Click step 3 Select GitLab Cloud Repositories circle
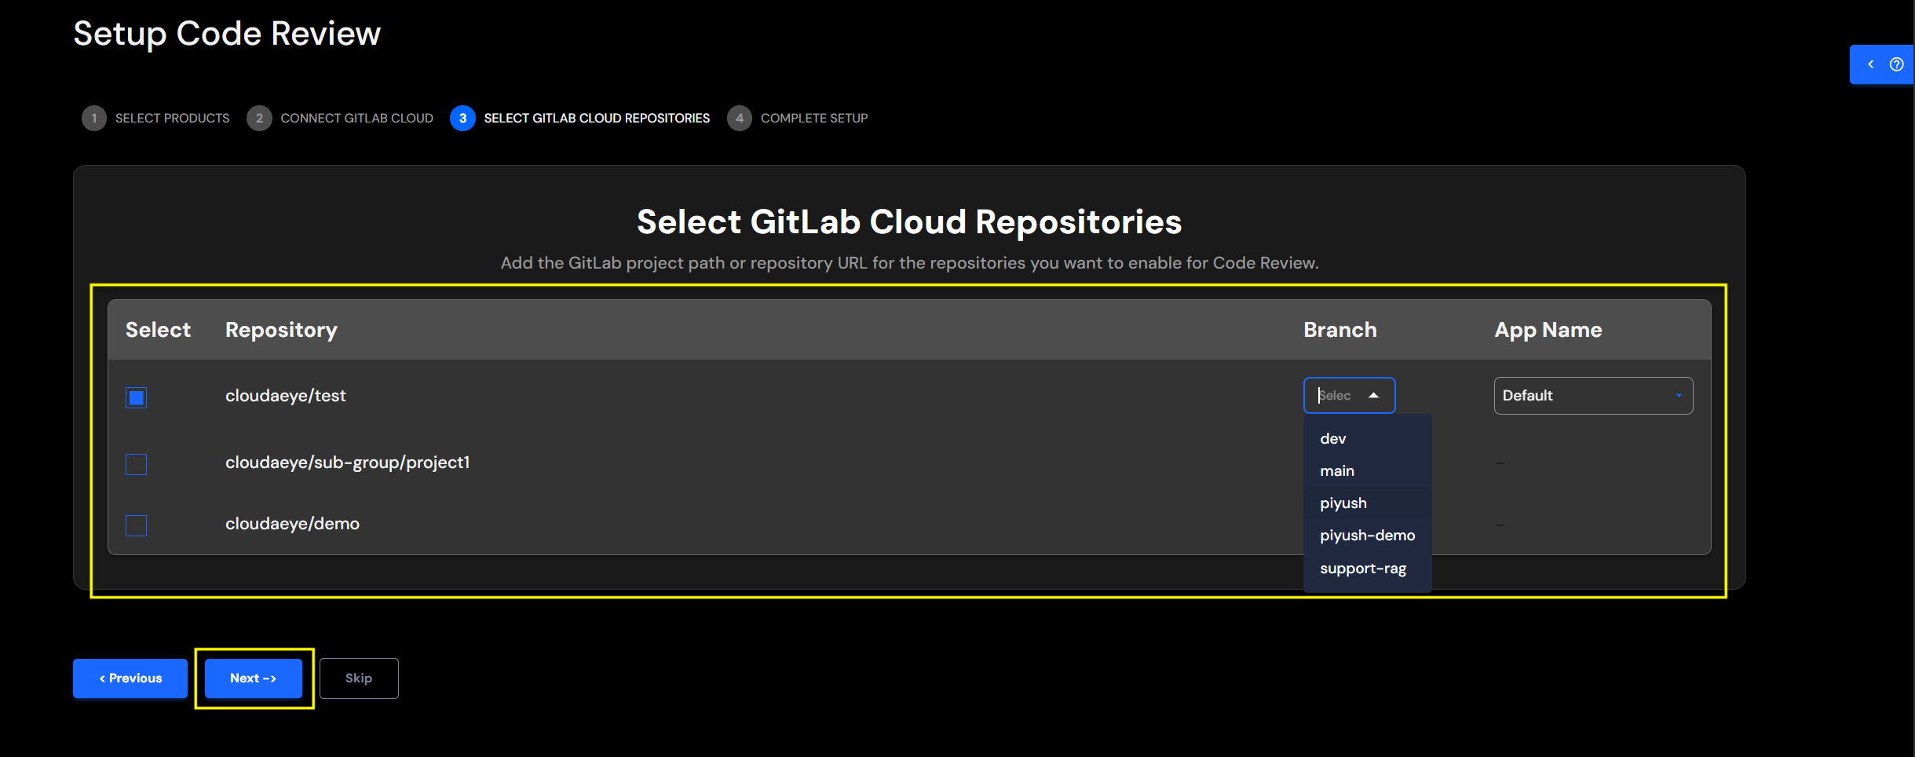Screen dimensions: 1915x757 pyautogui.click(x=462, y=118)
